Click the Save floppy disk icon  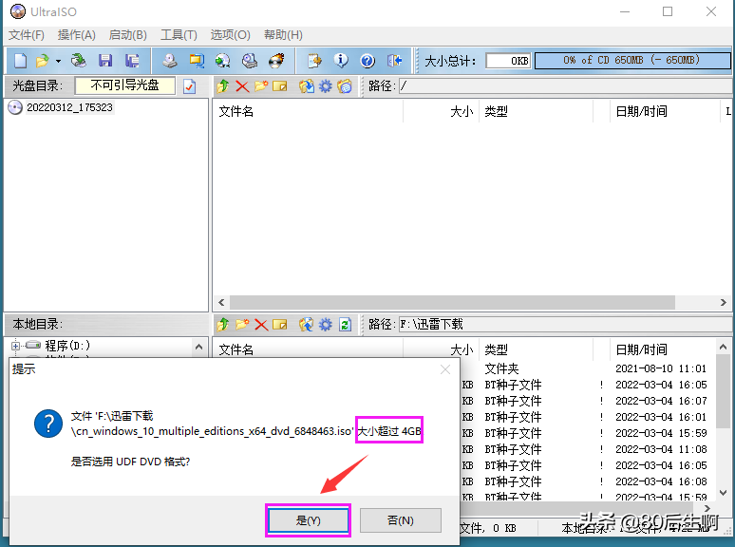pos(105,61)
